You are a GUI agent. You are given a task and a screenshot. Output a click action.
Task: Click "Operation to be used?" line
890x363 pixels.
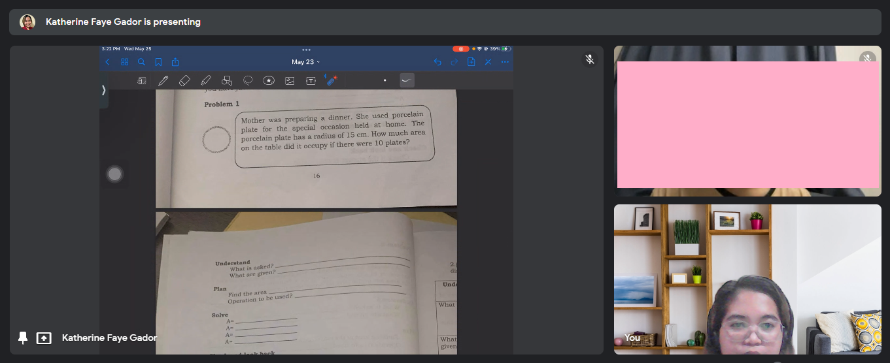[x=260, y=298]
